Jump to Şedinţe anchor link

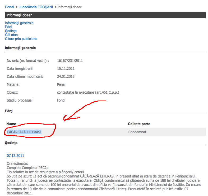(11, 31)
